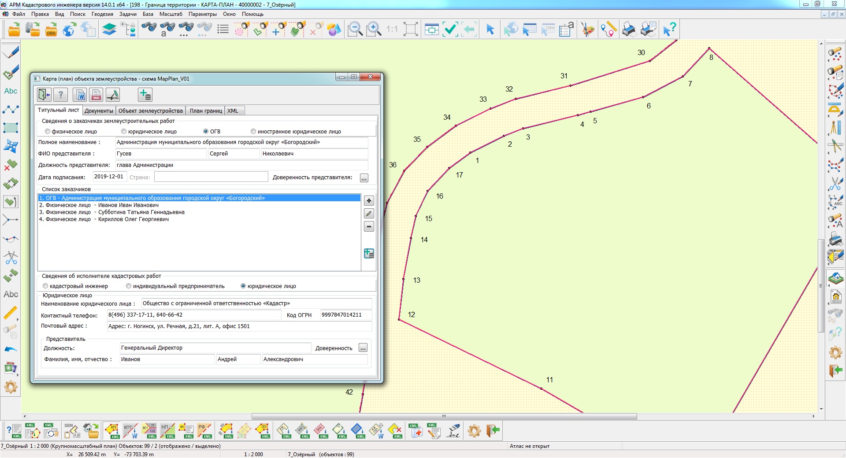The height and width of the screenshot is (458, 846).
Task: Click the add-to-database green plus icon
Action: [x=145, y=95]
